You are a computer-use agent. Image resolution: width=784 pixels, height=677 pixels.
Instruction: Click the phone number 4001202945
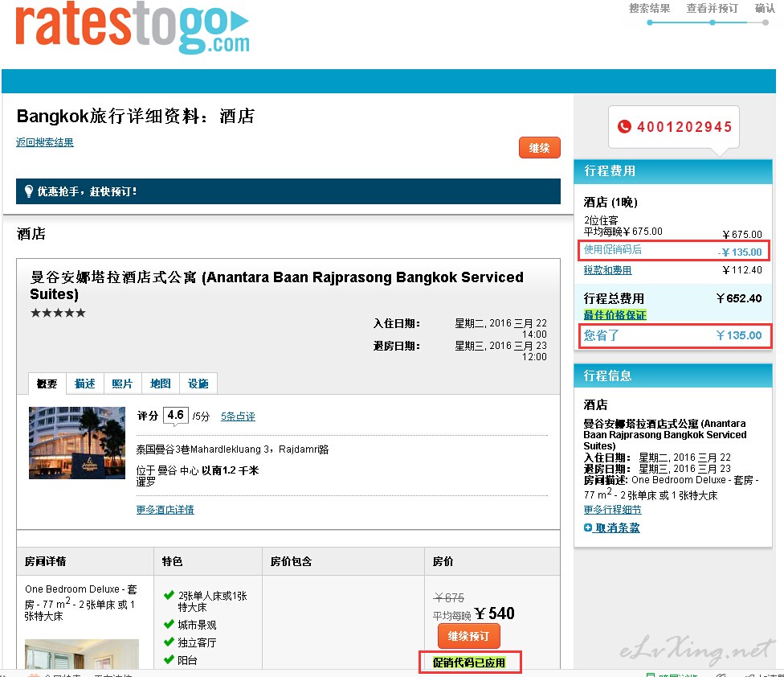coord(684,127)
